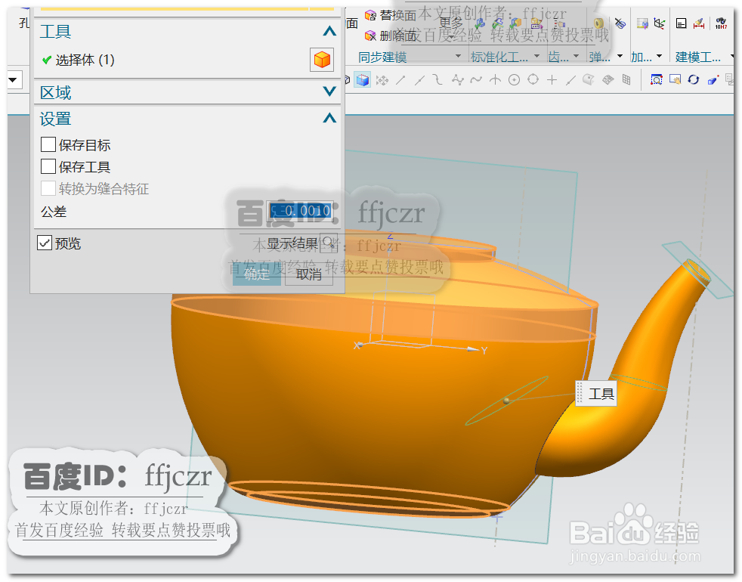Click the first blue part with checkmark icon

[x=479, y=23]
